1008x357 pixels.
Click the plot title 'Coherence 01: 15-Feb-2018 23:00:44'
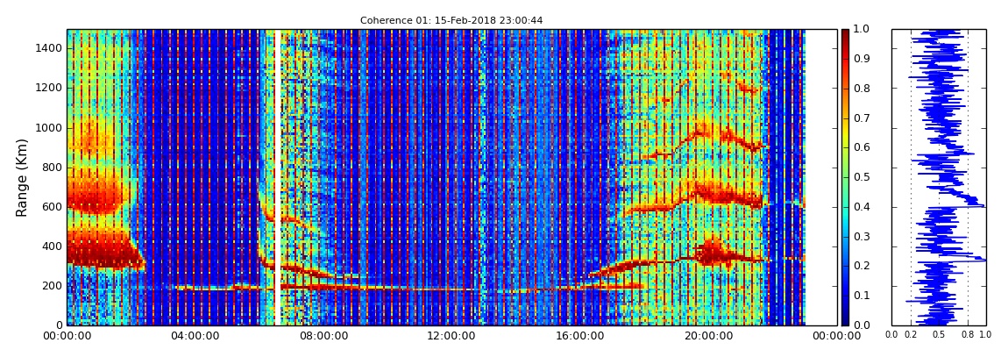(x=451, y=20)
